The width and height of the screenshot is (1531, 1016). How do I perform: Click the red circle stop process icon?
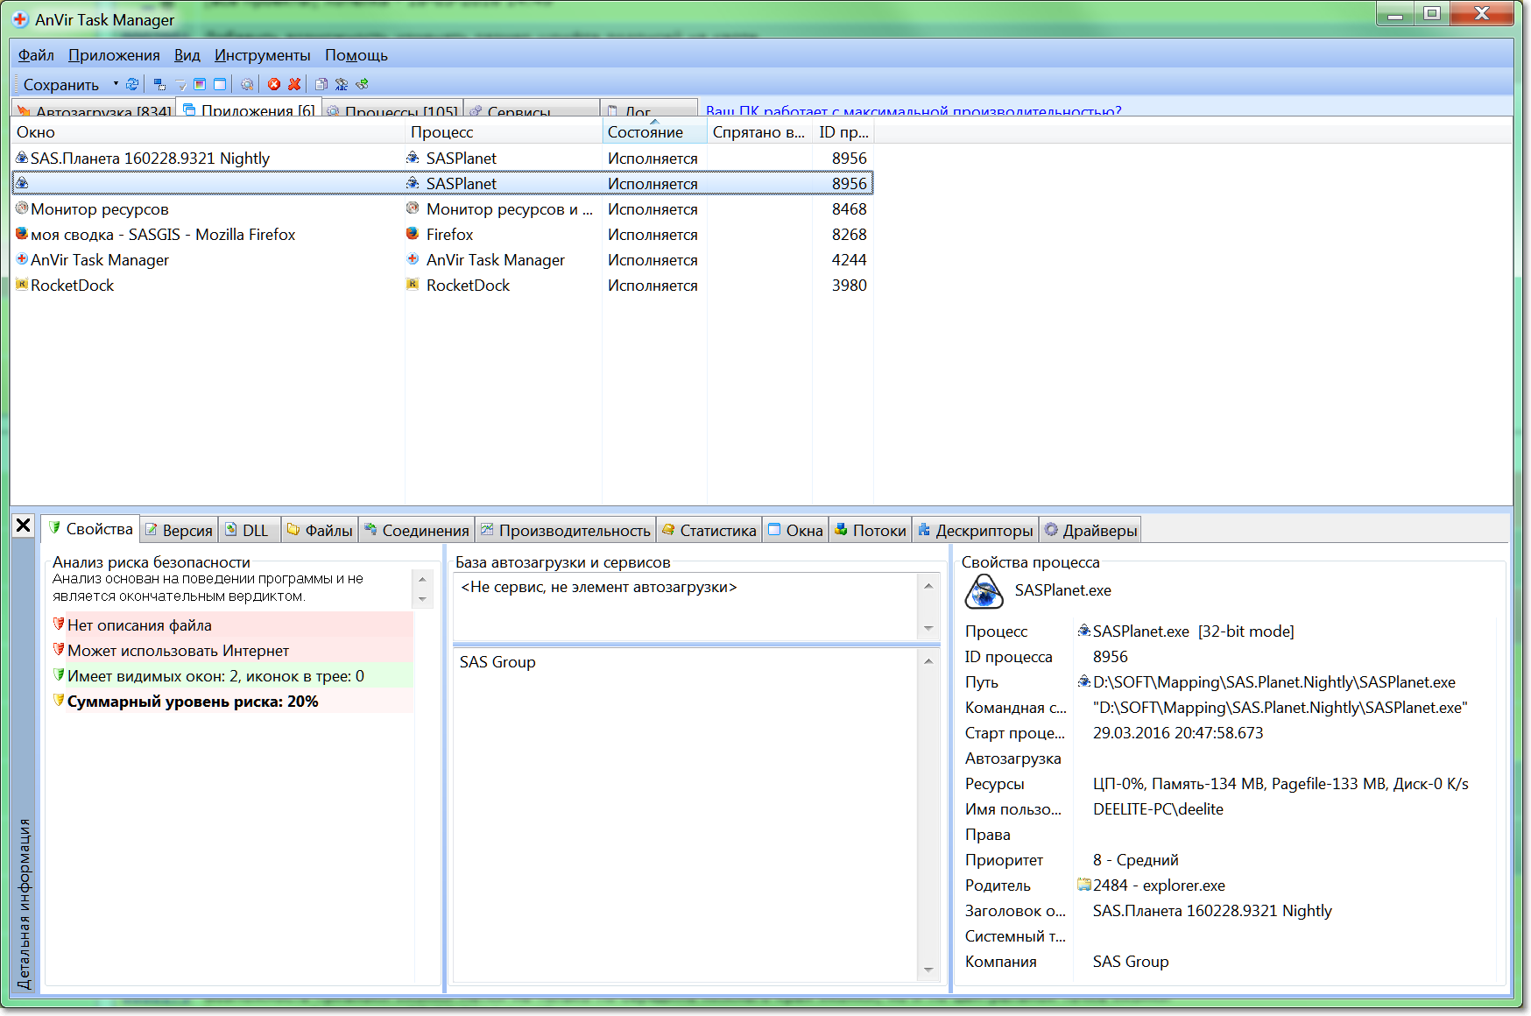(x=274, y=85)
